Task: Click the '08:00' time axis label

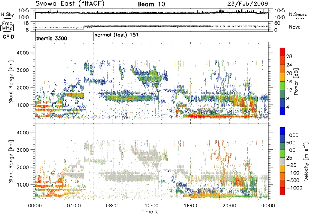Action: click(x=113, y=206)
